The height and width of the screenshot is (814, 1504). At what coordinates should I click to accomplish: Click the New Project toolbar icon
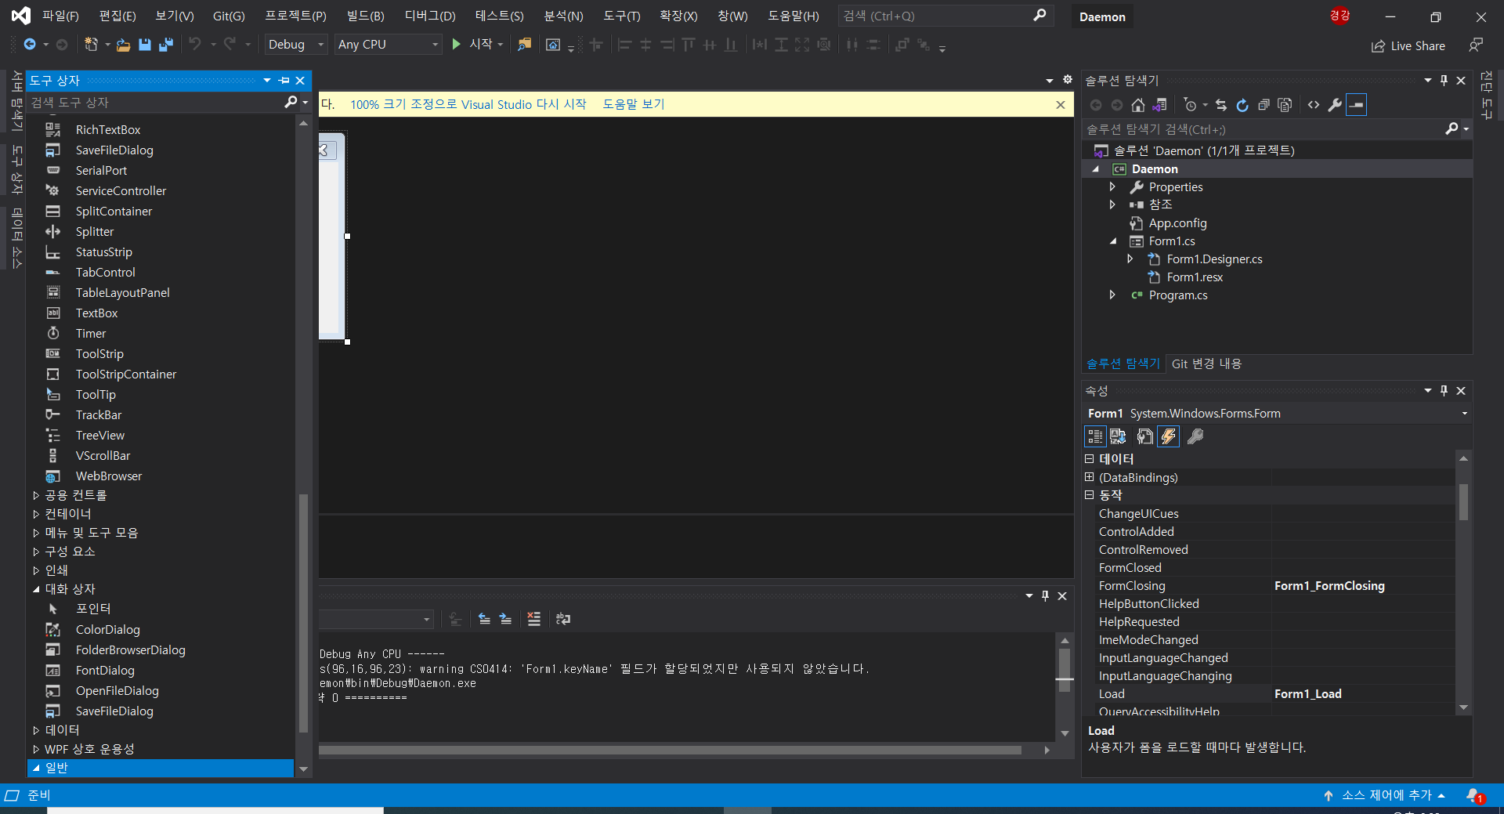(92, 45)
